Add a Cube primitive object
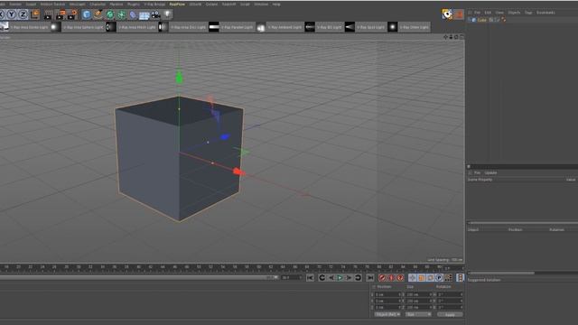Image resolution: width=578 pixels, height=325 pixels. pos(87,14)
